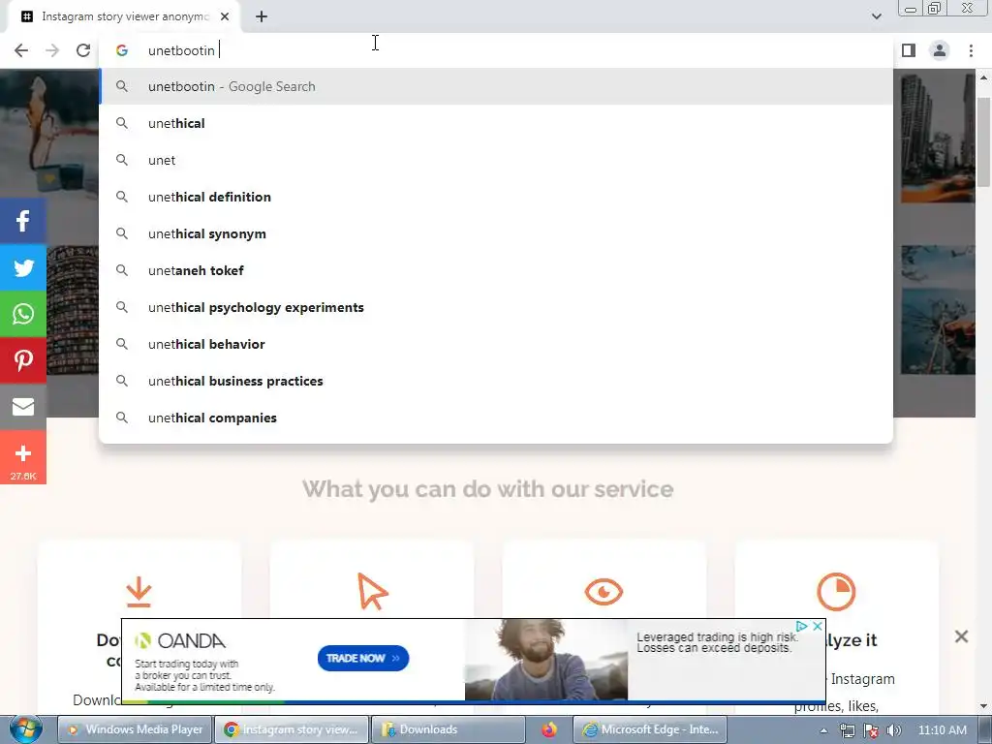Open the Windows Start button
The width and height of the screenshot is (992, 744).
[x=25, y=729]
